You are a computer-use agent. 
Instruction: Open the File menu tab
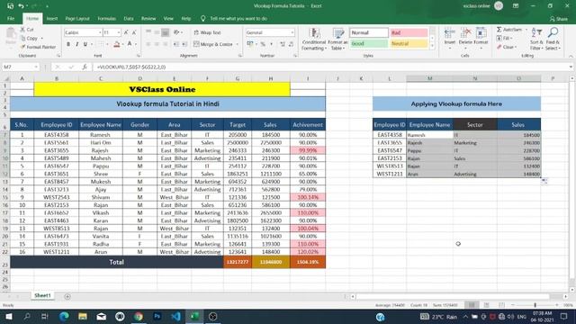pos(11,18)
